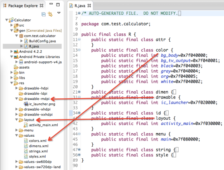Image resolution: width=224 pixels, height=170 pixels.
Task: Maximize the Package Explorer panel
Action: coord(58,5)
